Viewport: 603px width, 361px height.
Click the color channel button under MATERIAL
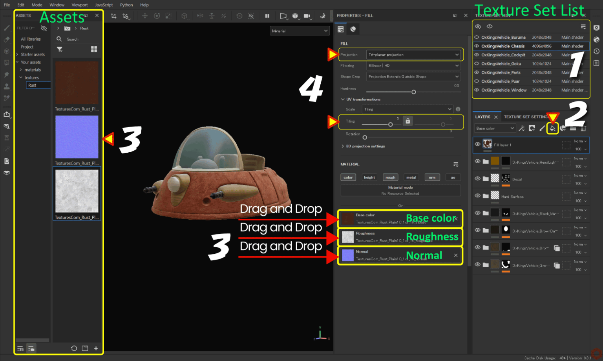[x=348, y=177]
